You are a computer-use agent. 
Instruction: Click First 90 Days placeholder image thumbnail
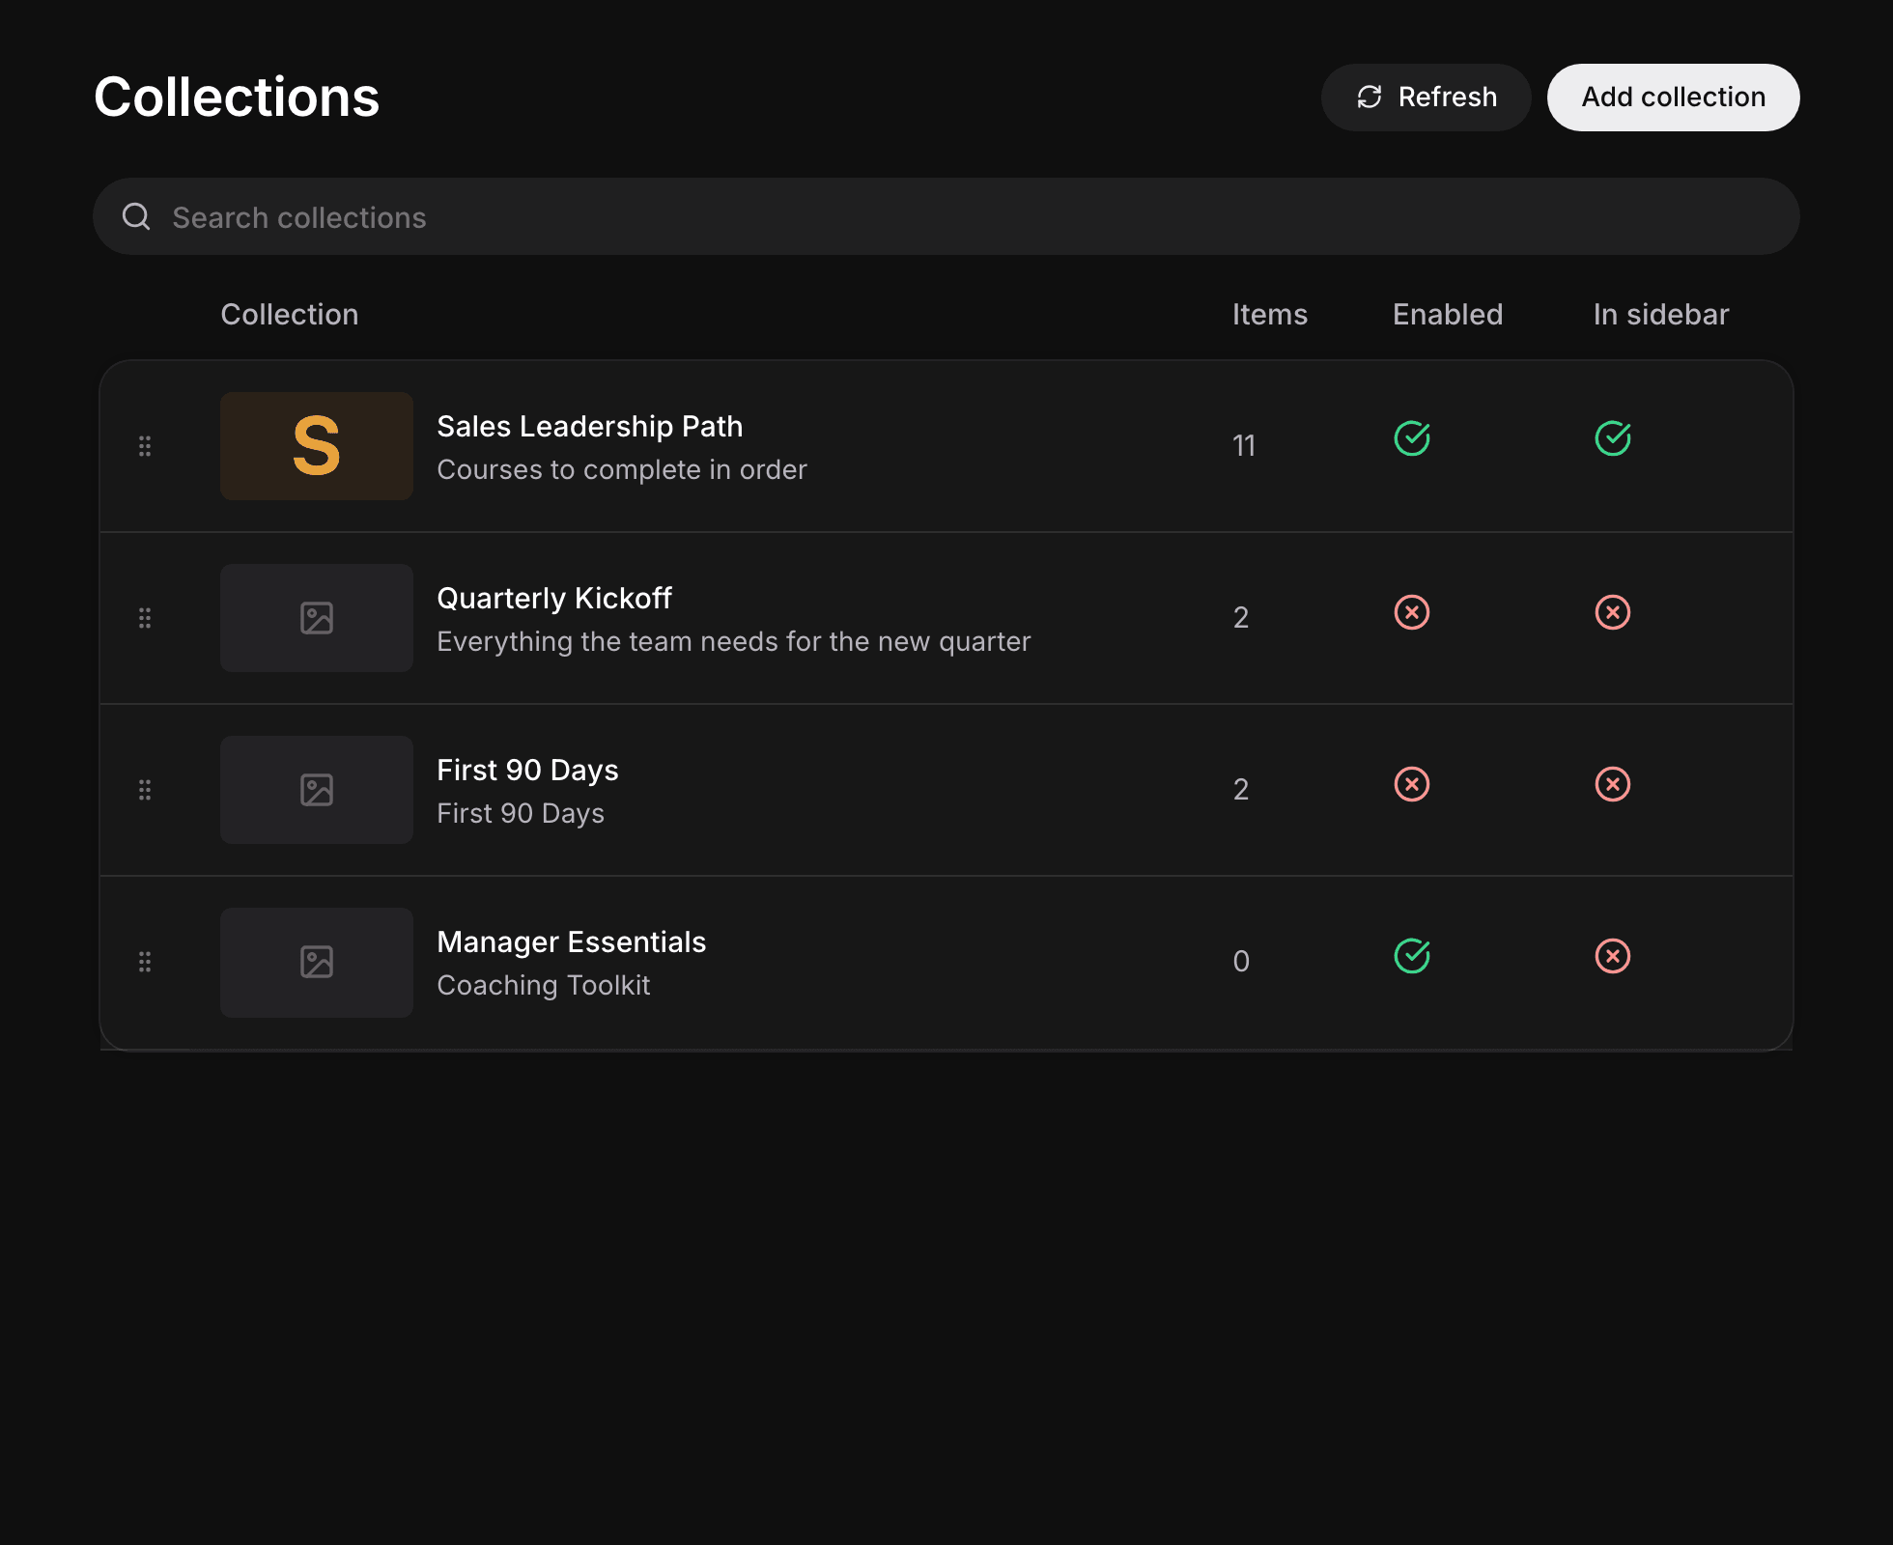tap(317, 790)
